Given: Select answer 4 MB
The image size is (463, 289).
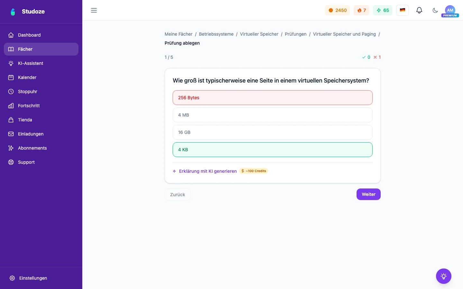Looking at the screenshot, I should (x=273, y=115).
